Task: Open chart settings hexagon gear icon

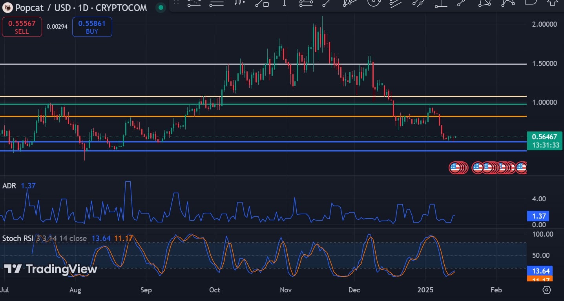Action: pyautogui.click(x=547, y=290)
